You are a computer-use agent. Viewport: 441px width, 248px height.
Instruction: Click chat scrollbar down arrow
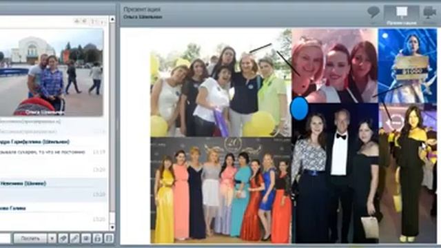[x=112, y=227]
